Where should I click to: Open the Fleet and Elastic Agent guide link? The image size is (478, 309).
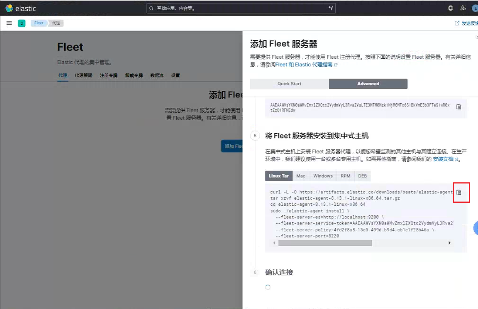tap(306, 65)
